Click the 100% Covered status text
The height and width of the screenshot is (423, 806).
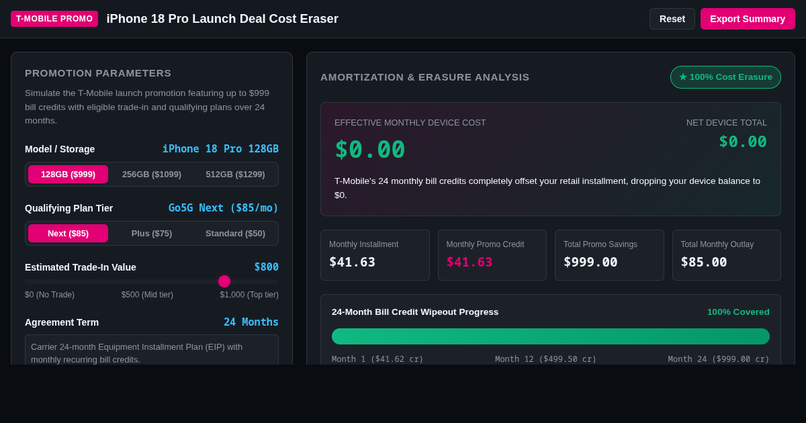point(738,312)
